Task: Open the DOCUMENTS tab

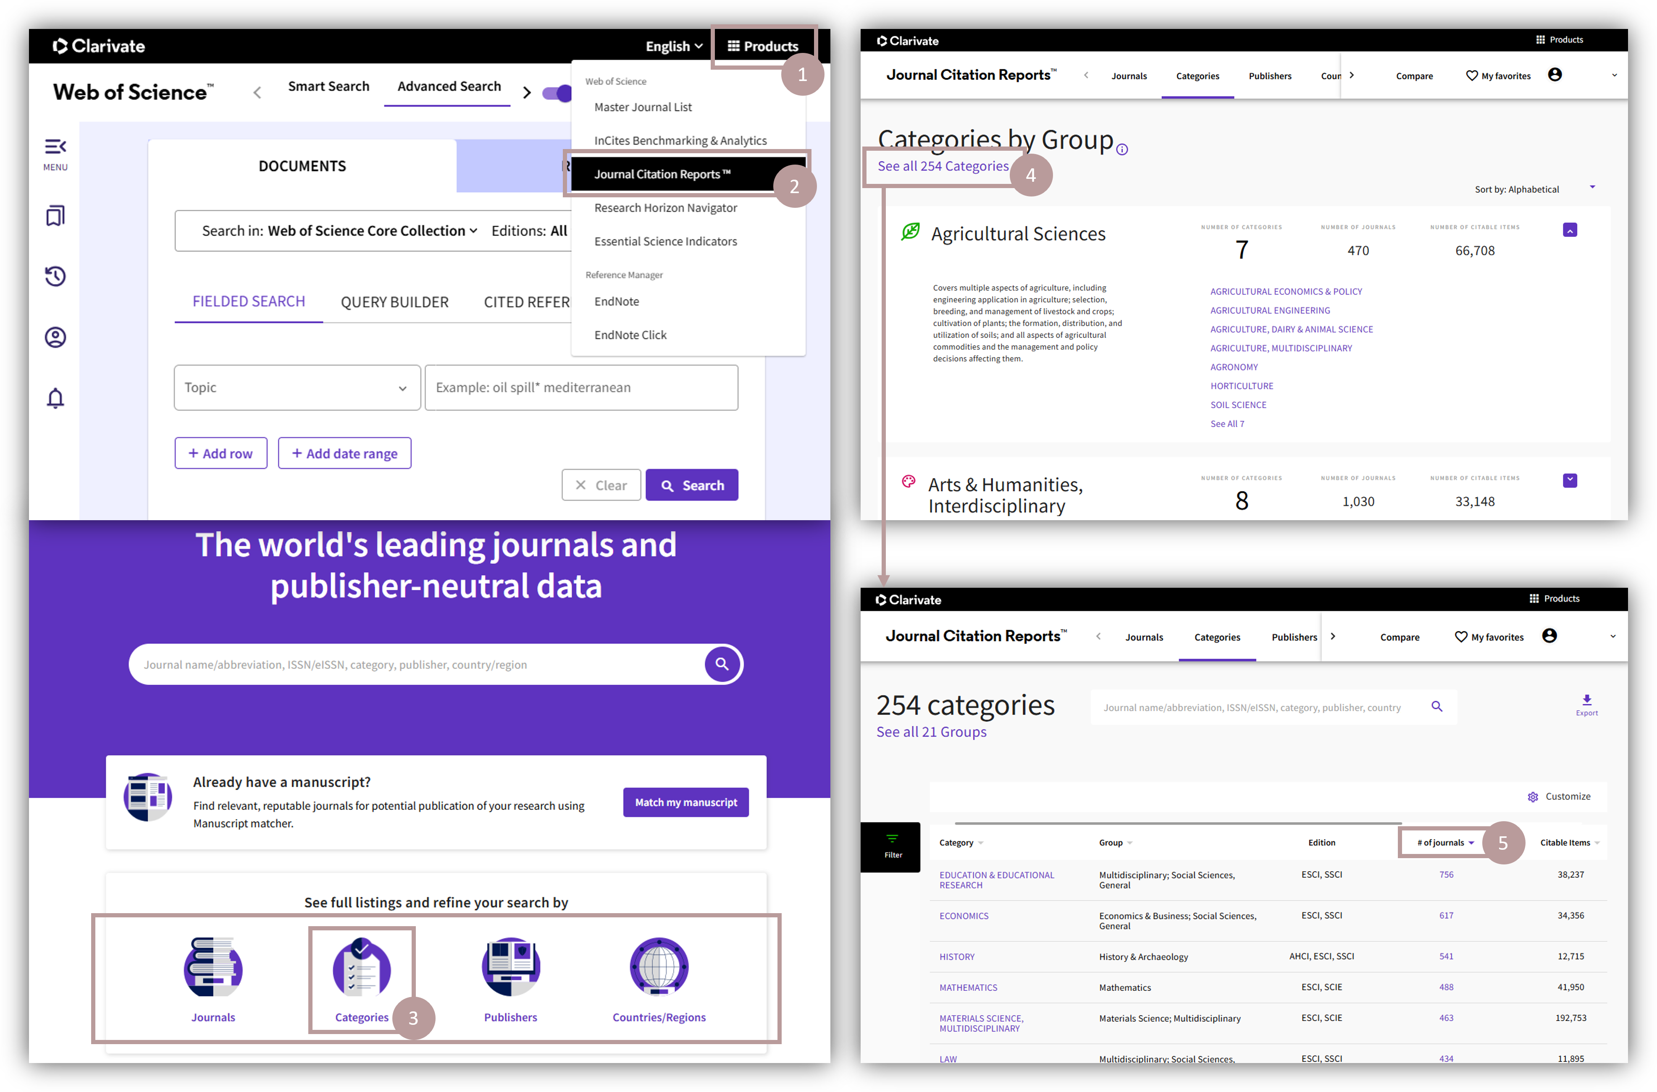Action: pyautogui.click(x=302, y=166)
